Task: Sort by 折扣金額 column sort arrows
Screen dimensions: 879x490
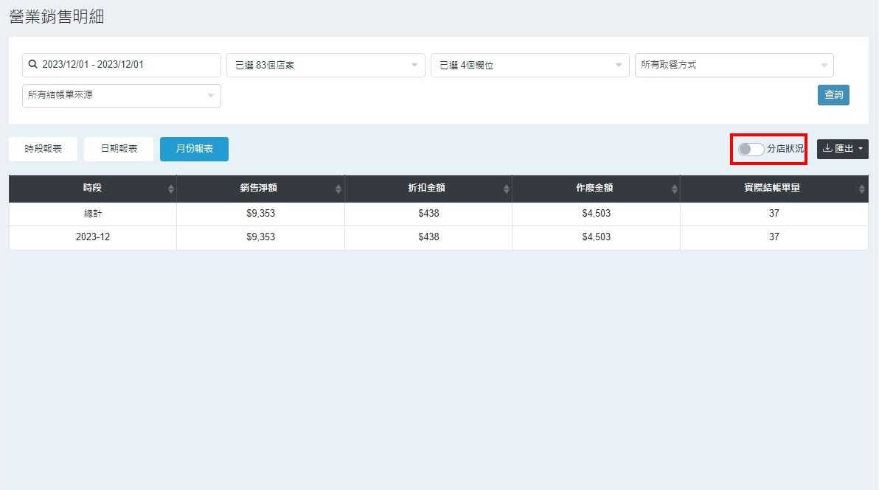Action: click(507, 189)
